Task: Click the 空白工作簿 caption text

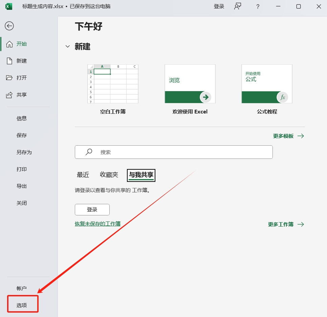Action: point(113,112)
